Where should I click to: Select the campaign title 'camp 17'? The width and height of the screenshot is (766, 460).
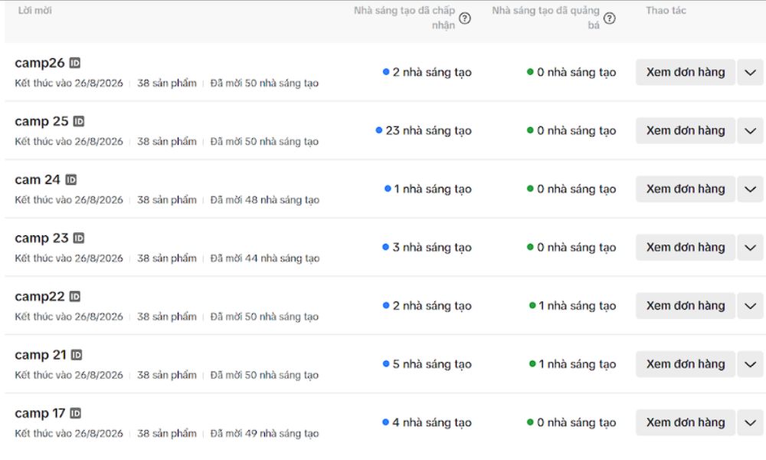click(x=40, y=413)
